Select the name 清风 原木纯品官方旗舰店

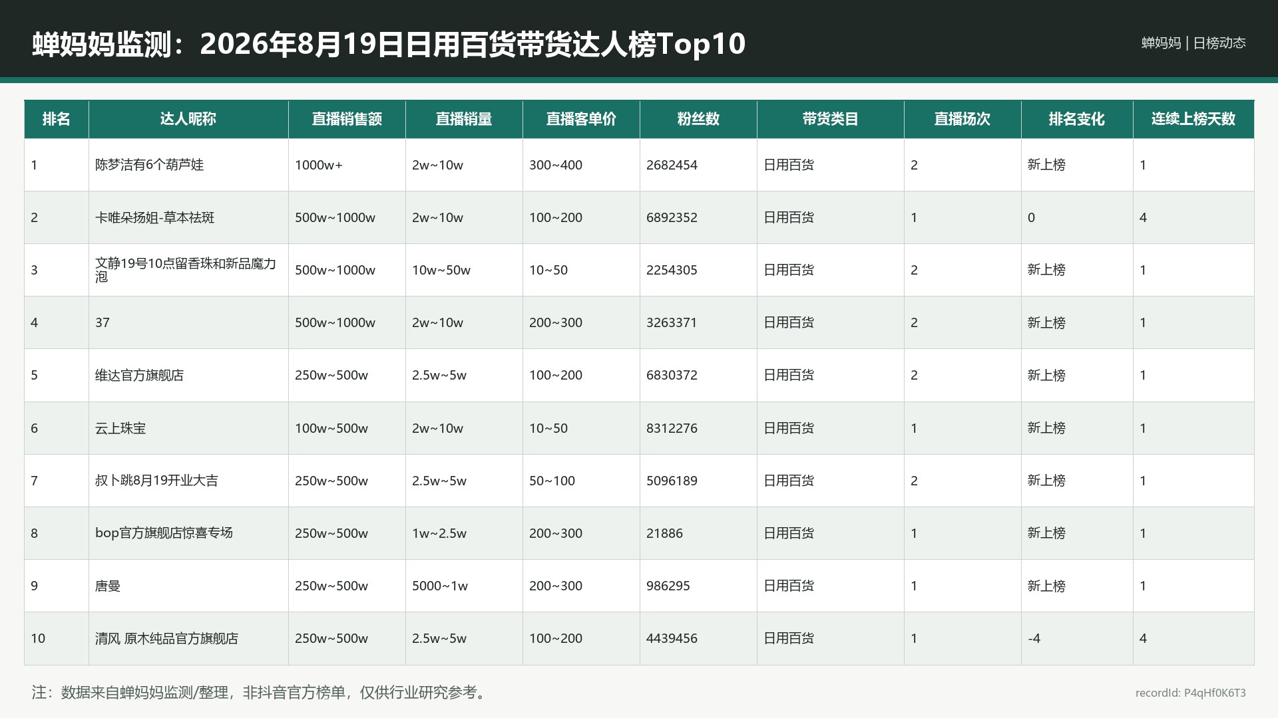pyautogui.click(x=167, y=638)
